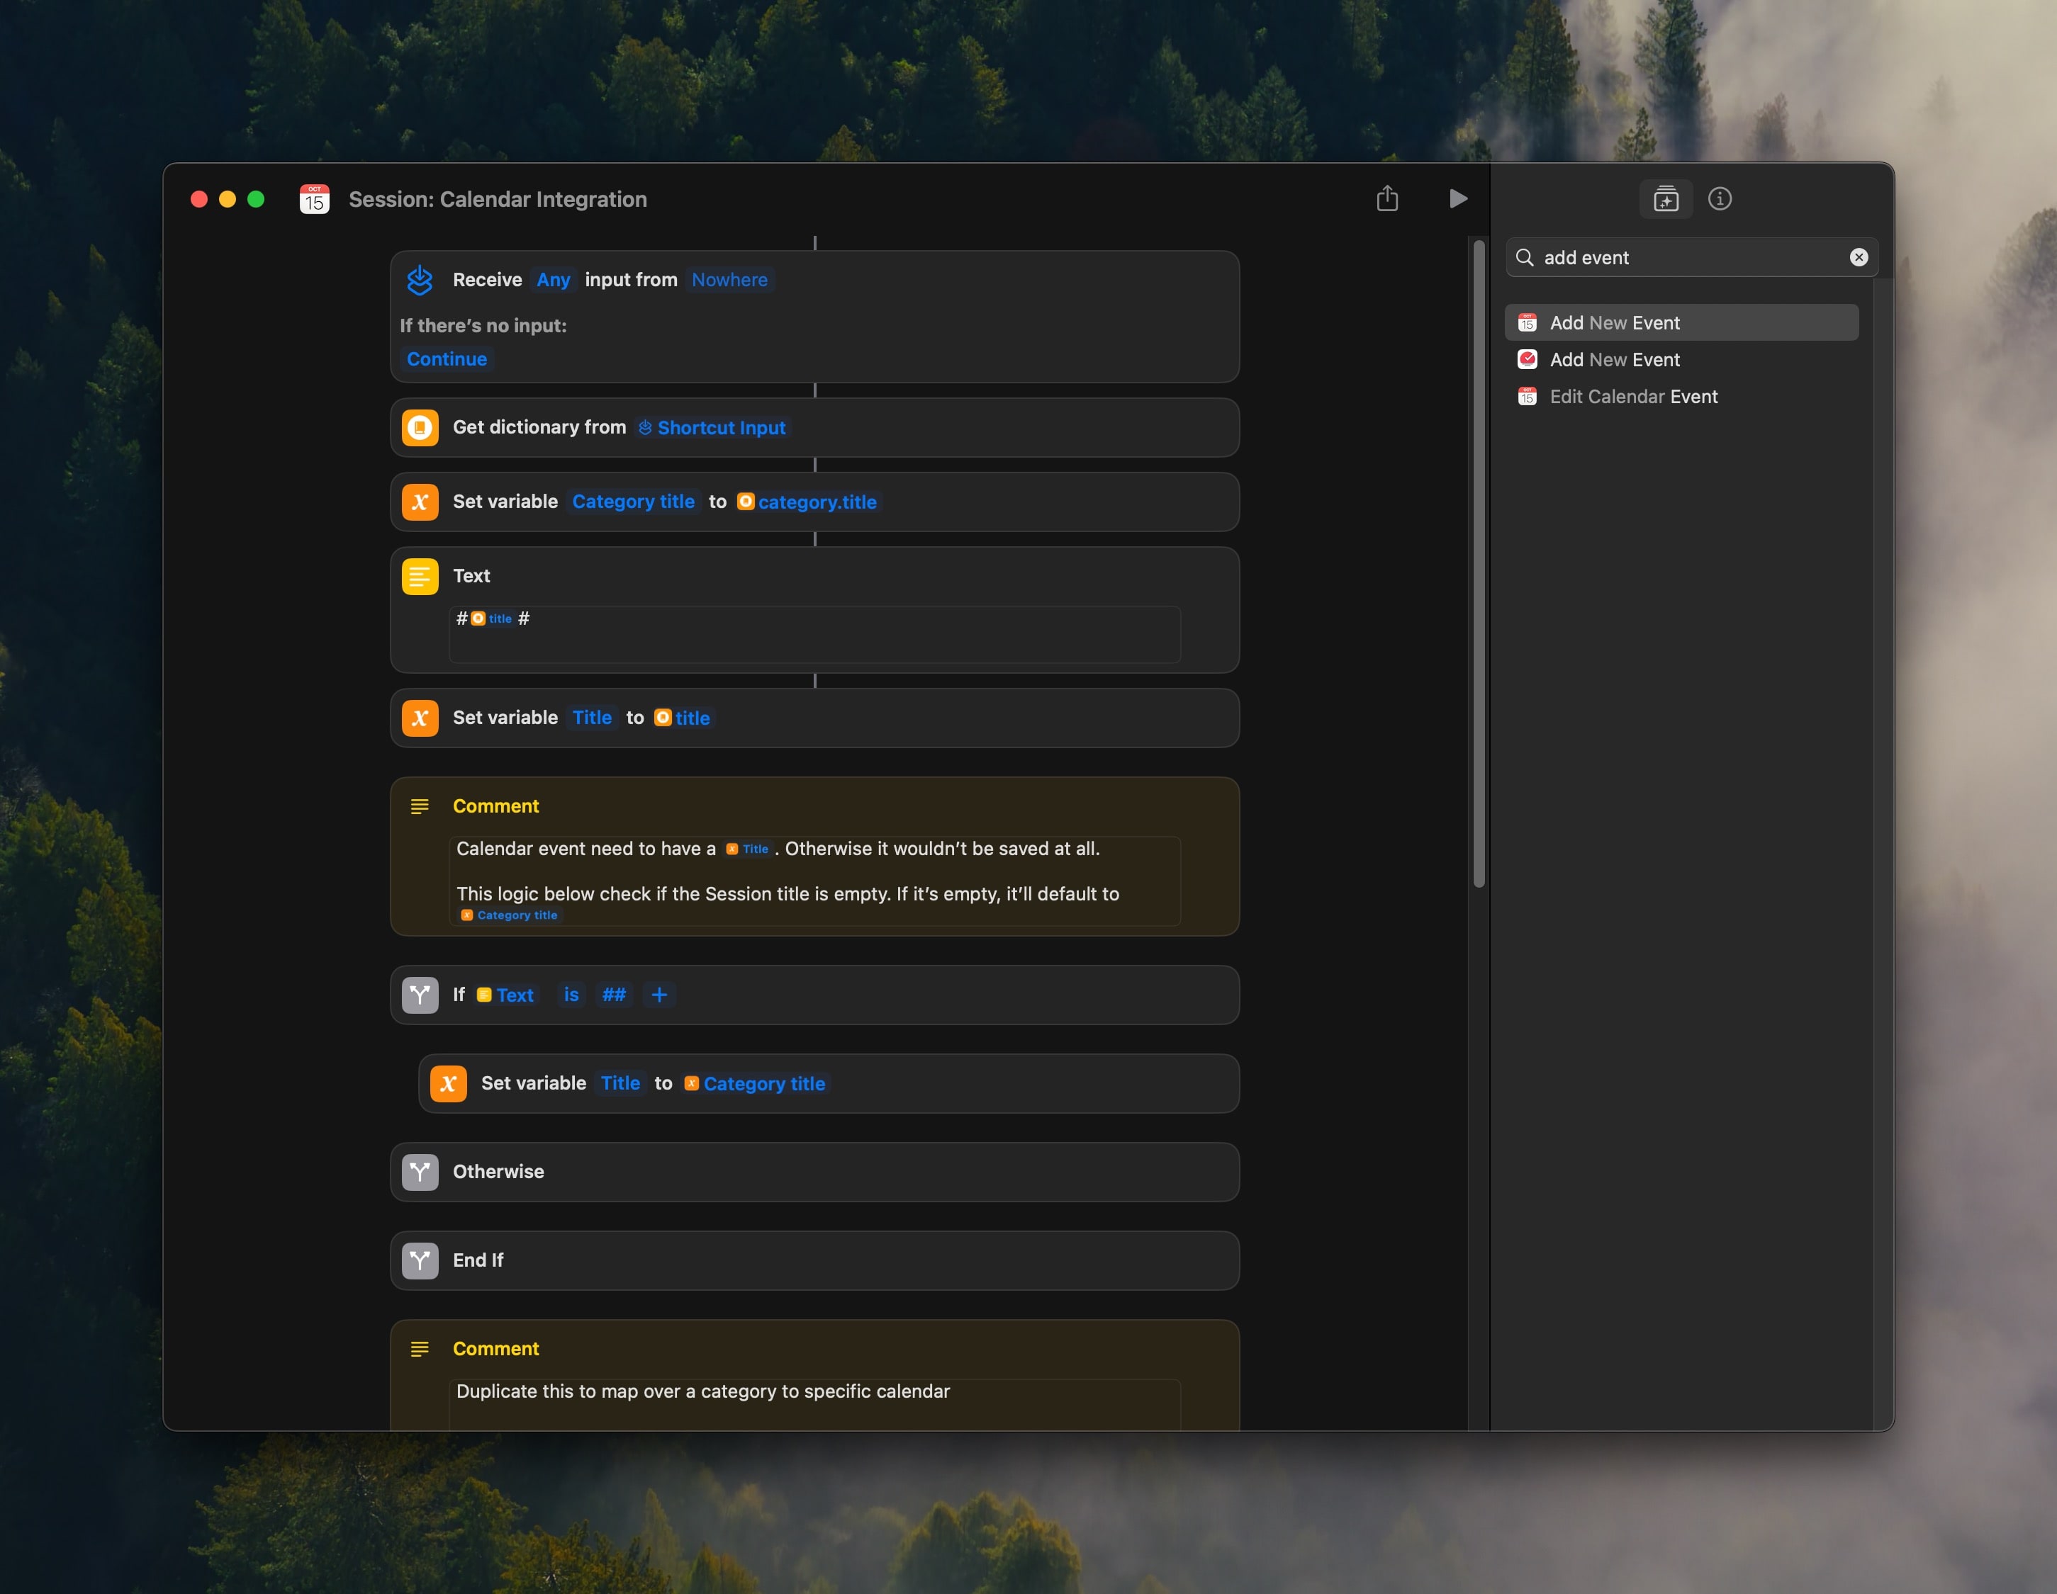The width and height of the screenshot is (2057, 1594).
Task: Click the clear search field X button
Action: pyautogui.click(x=1859, y=255)
